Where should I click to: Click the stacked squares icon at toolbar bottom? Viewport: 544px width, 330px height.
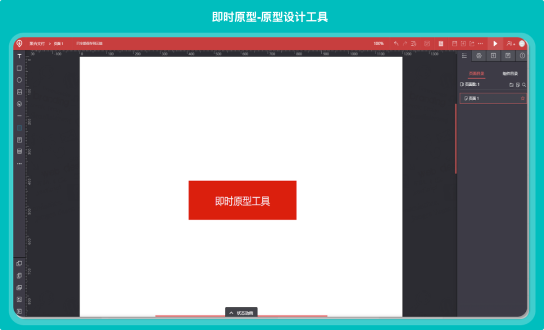coord(19,263)
